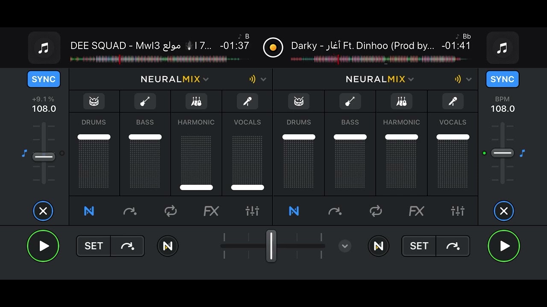Click left deck +9.1% tempo value
The image size is (547, 307).
[x=43, y=99]
